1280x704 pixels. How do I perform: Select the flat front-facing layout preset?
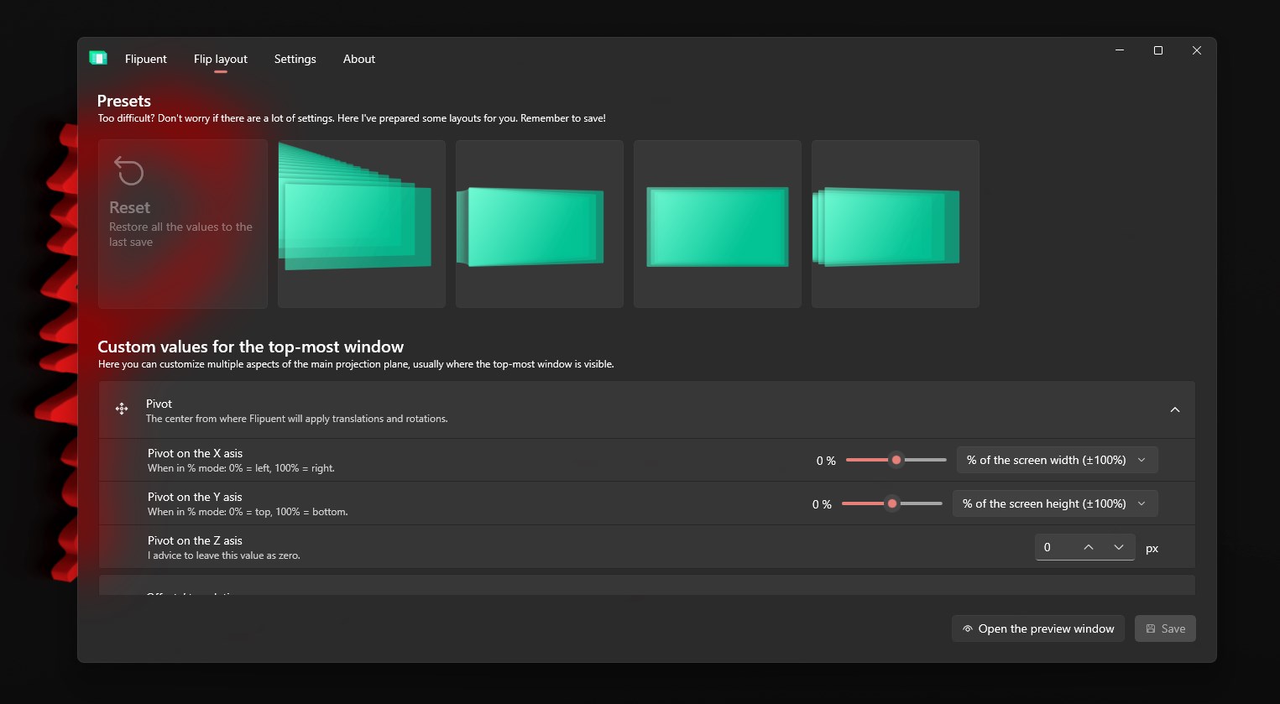tap(718, 224)
